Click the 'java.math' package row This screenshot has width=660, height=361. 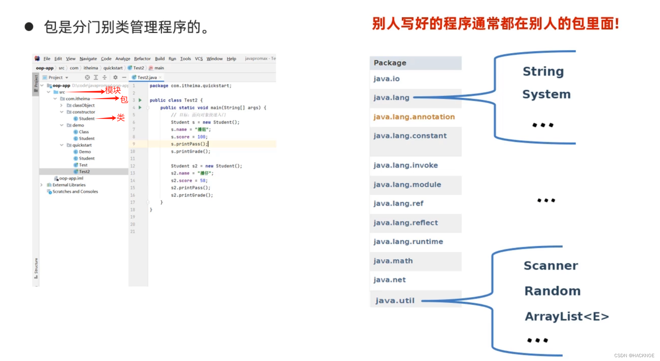point(415,261)
